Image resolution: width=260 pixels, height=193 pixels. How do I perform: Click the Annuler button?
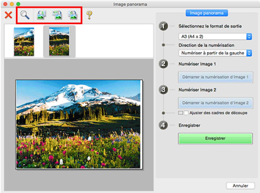240,186
